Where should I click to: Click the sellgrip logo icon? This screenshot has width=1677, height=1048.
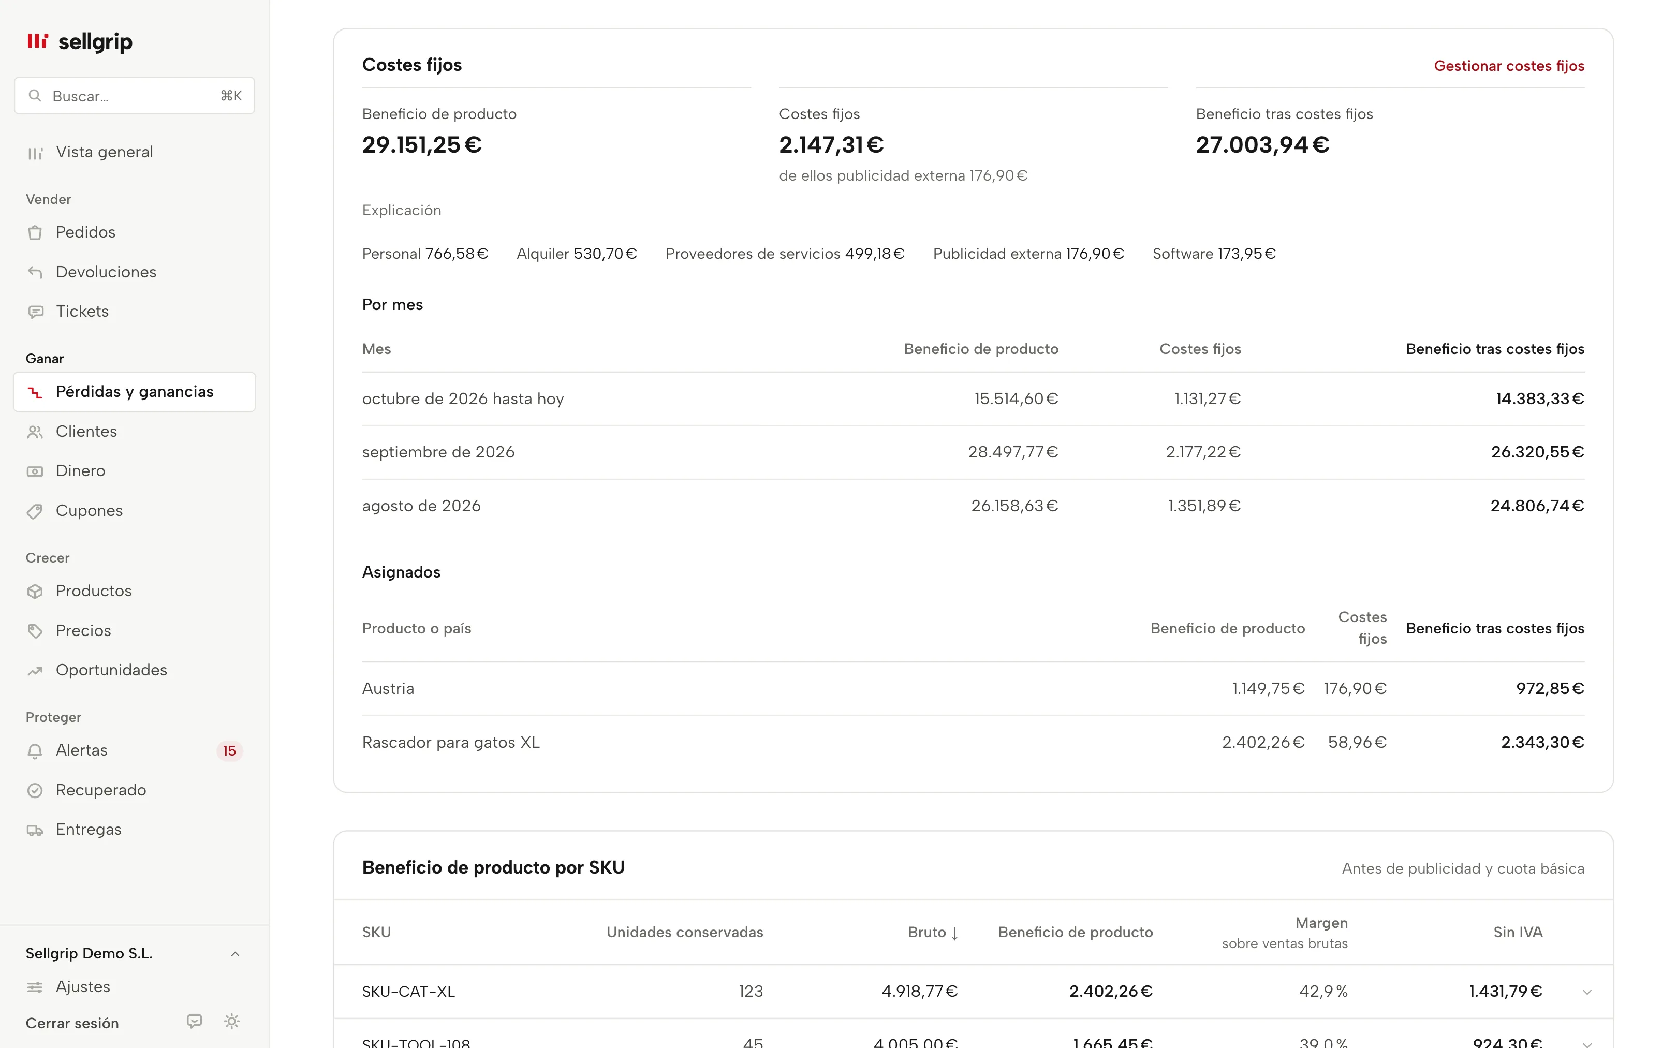coord(37,41)
